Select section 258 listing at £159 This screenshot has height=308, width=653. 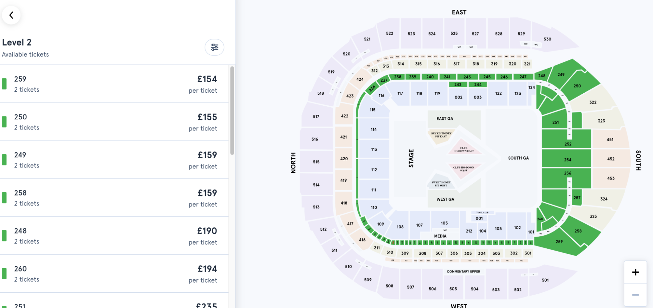[x=114, y=198]
